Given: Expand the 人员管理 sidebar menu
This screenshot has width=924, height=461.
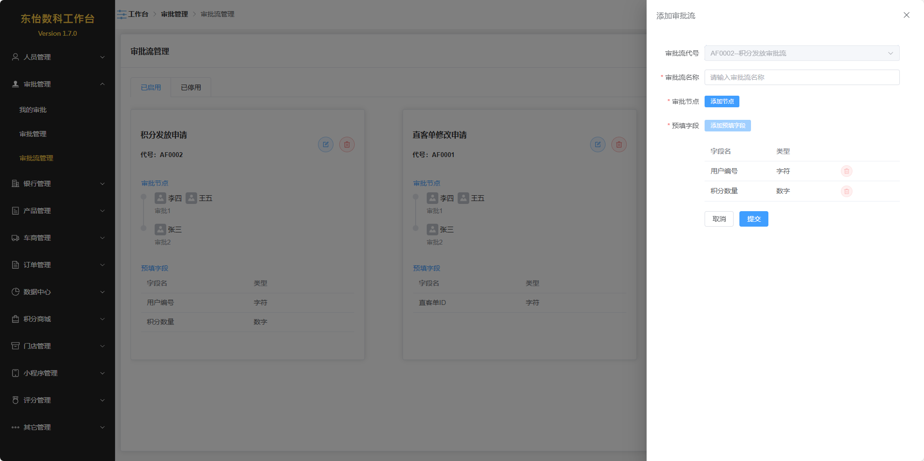Looking at the screenshot, I should pyautogui.click(x=58, y=57).
